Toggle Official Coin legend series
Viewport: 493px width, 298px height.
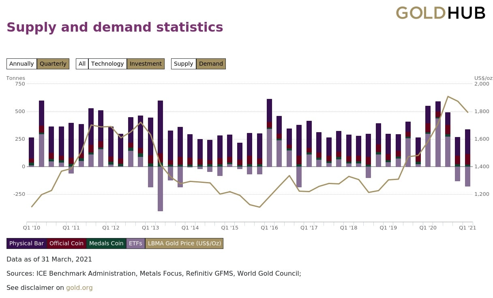point(66,243)
